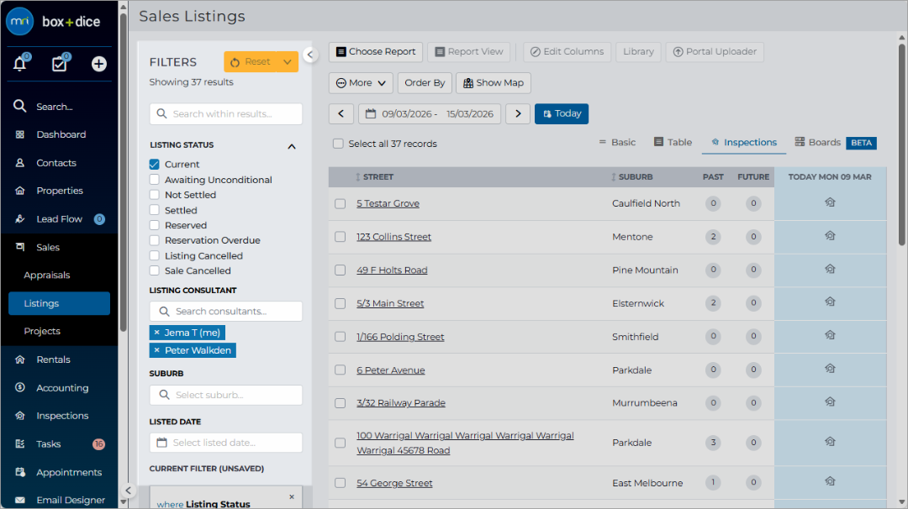Image resolution: width=908 pixels, height=509 pixels.
Task: Click the Rentals sidebar icon
Action: click(x=19, y=359)
